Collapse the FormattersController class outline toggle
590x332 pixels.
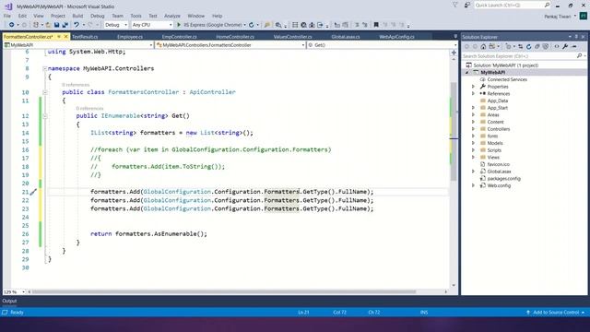(45, 92)
